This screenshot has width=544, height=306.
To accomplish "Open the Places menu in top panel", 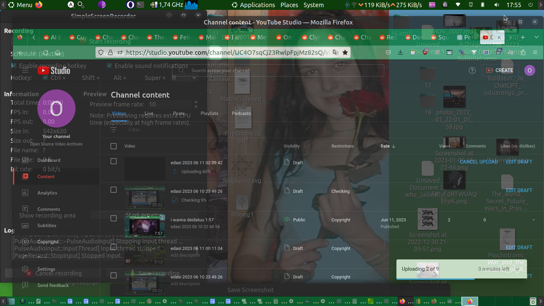I will point(289,5).
